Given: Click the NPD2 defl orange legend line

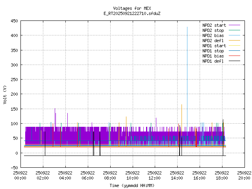Looking at the screenshot, I should (x=234, y=40).
